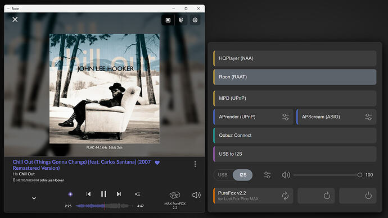Restart device with circular arrow button
The image size is (388, 218).
click(316, 196)
